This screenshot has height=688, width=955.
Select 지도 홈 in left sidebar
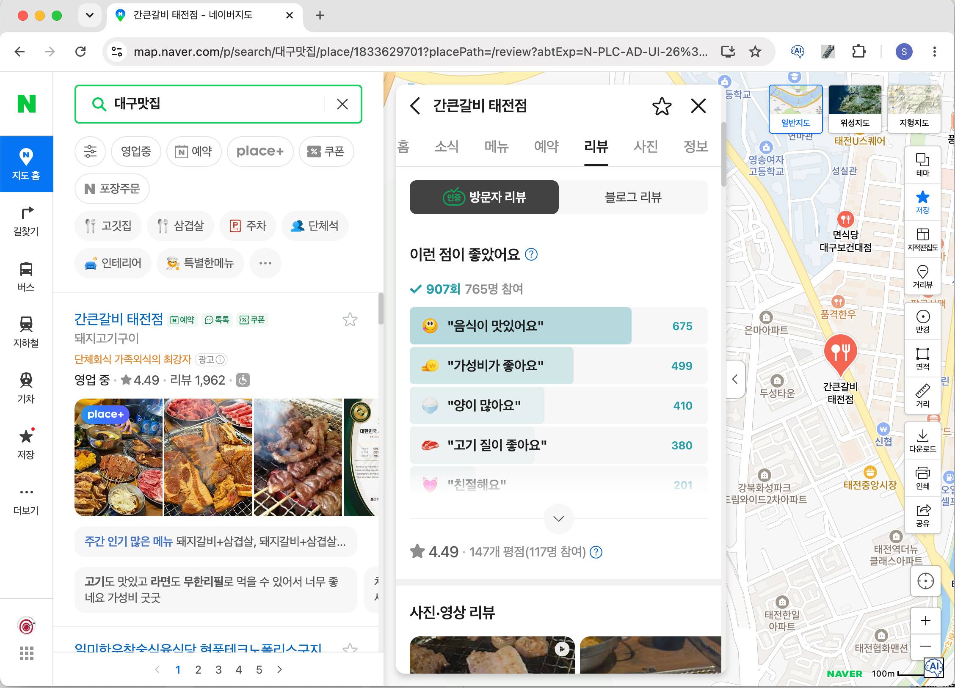pos(26,164)
